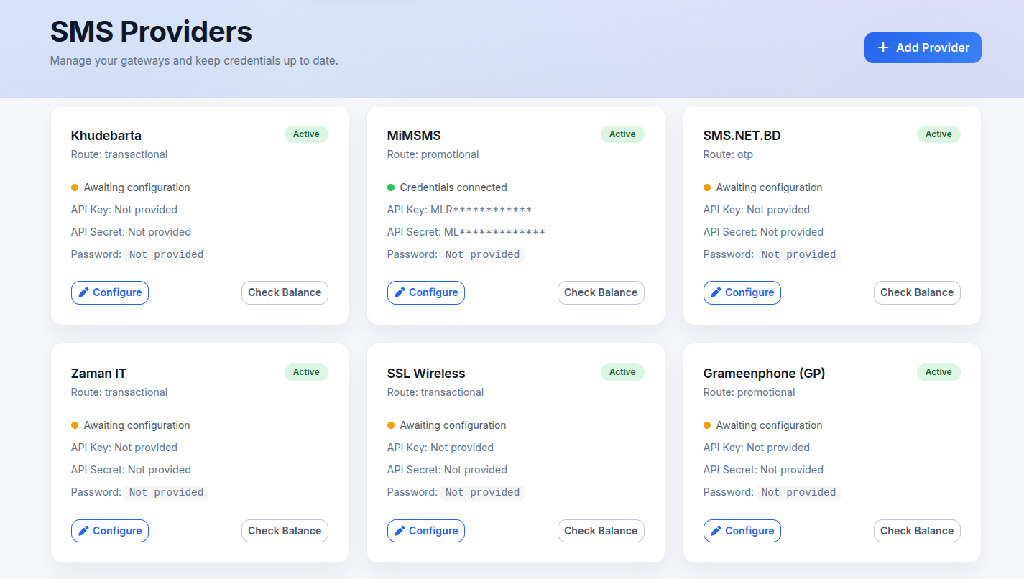Click the SMS Providers page heading

[151, 32]
